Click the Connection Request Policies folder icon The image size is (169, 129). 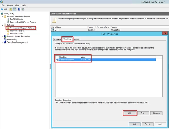click(x=8, y=28)
